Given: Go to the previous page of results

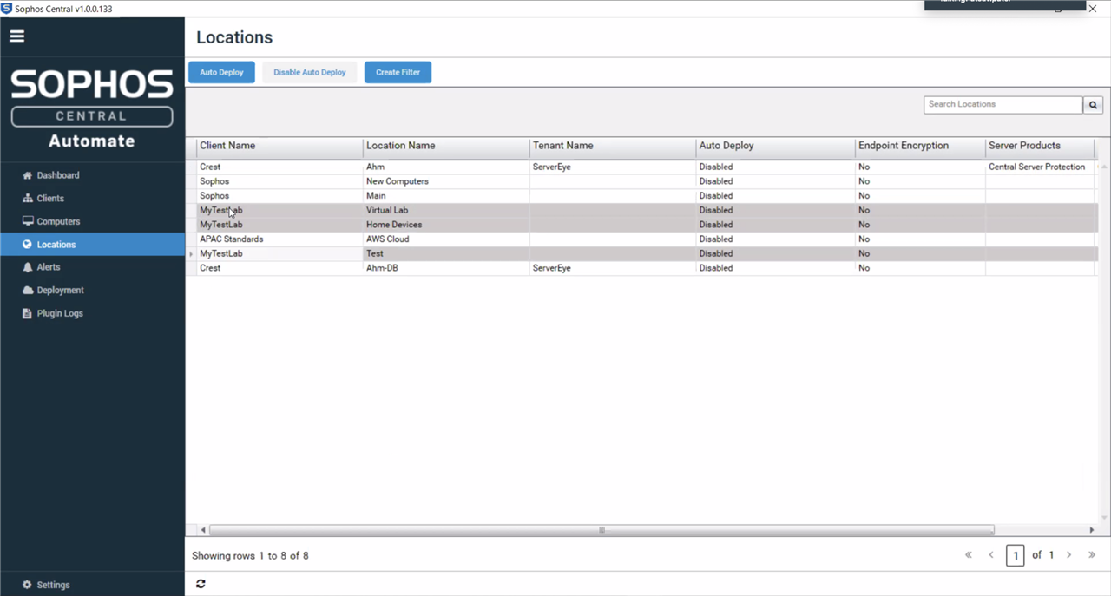Looking at the screenshot, I should click(x=991, y=555).
